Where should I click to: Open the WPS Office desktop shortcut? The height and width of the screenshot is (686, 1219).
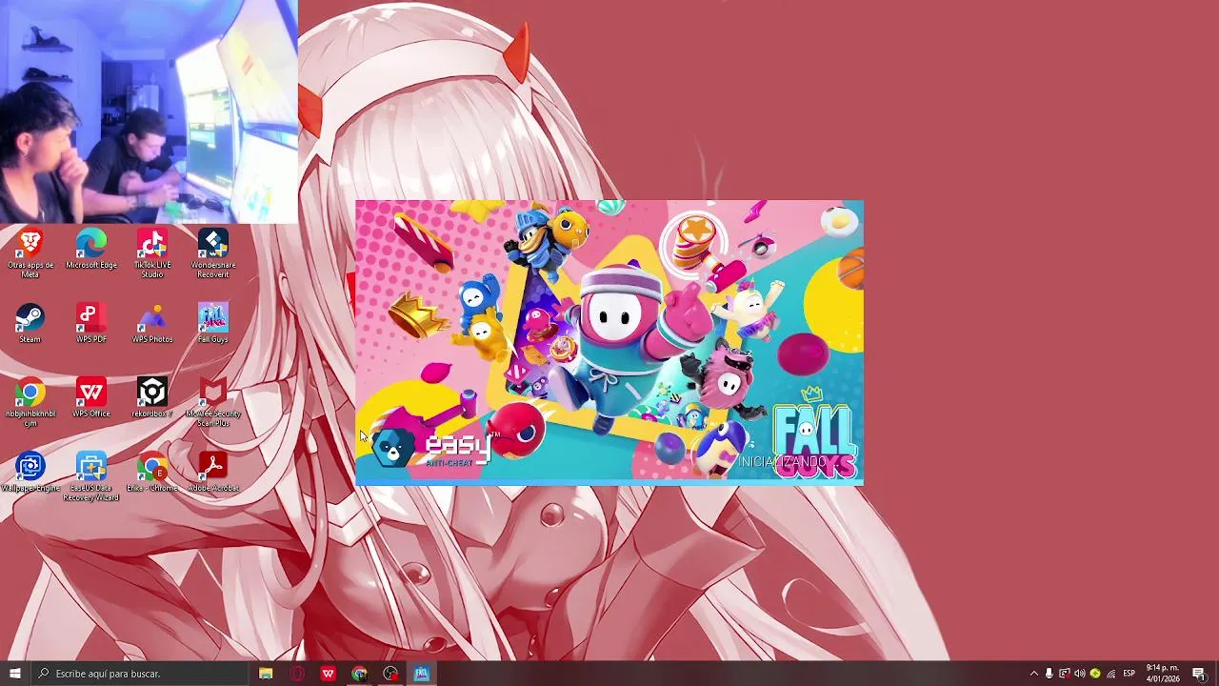pyautogui.click(x=91, y=398)
